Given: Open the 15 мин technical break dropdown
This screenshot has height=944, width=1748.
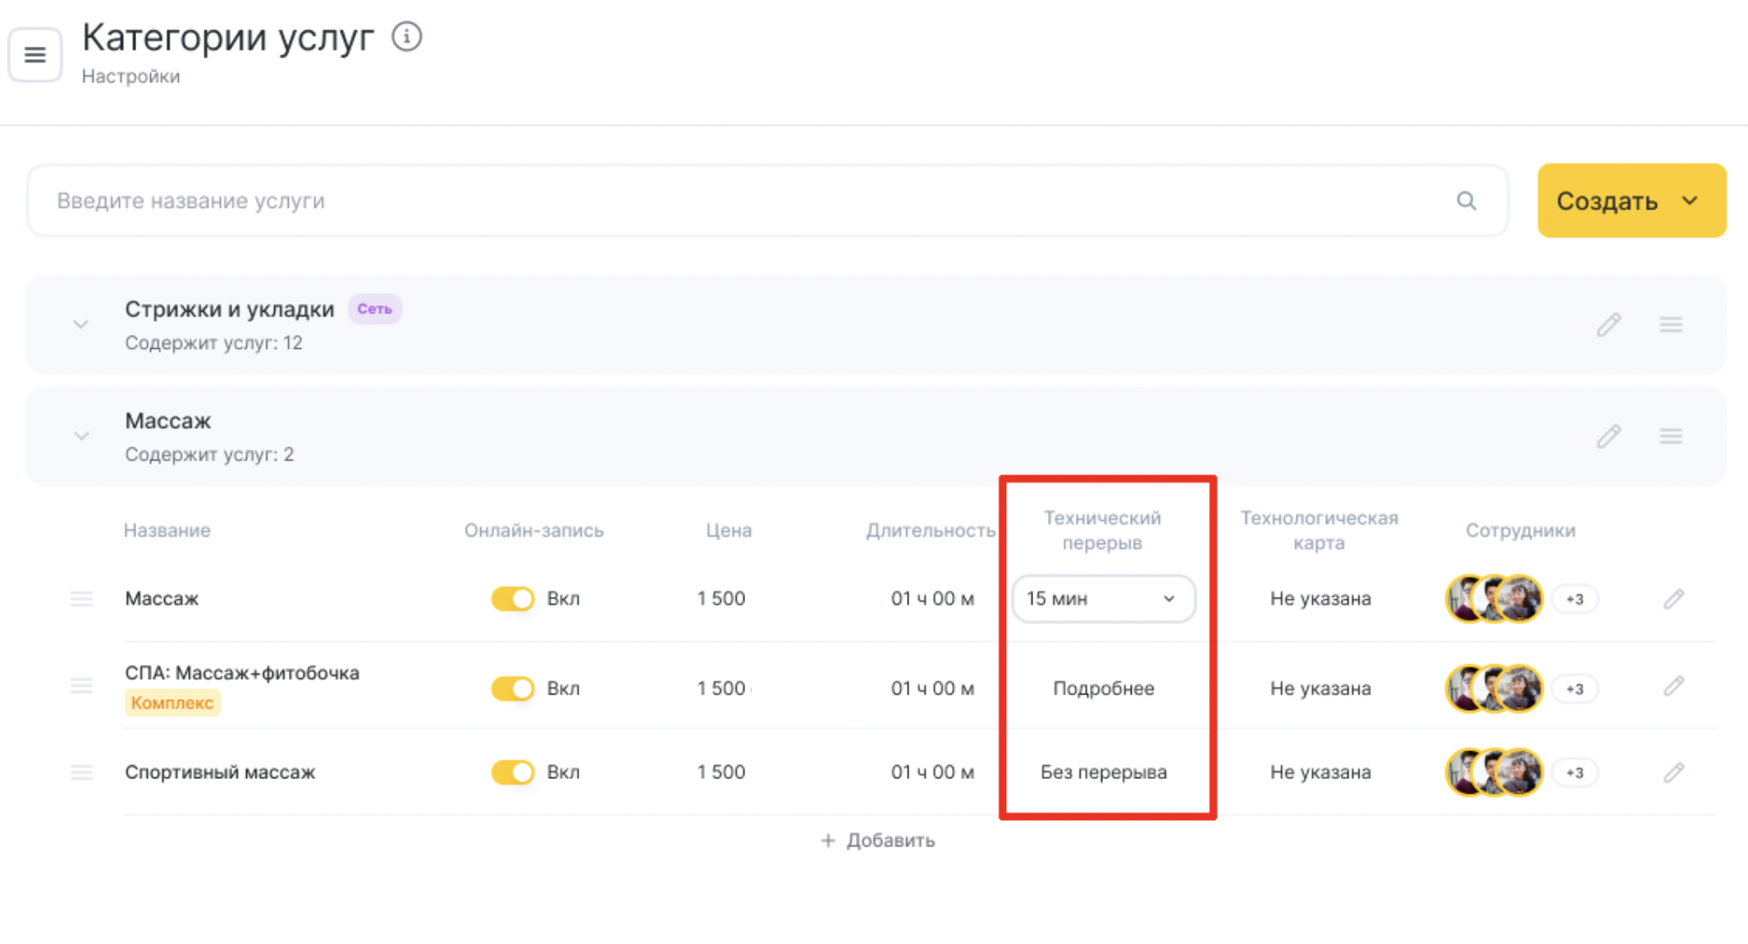Looking at the screenshot, I should tap(1102, 598).
